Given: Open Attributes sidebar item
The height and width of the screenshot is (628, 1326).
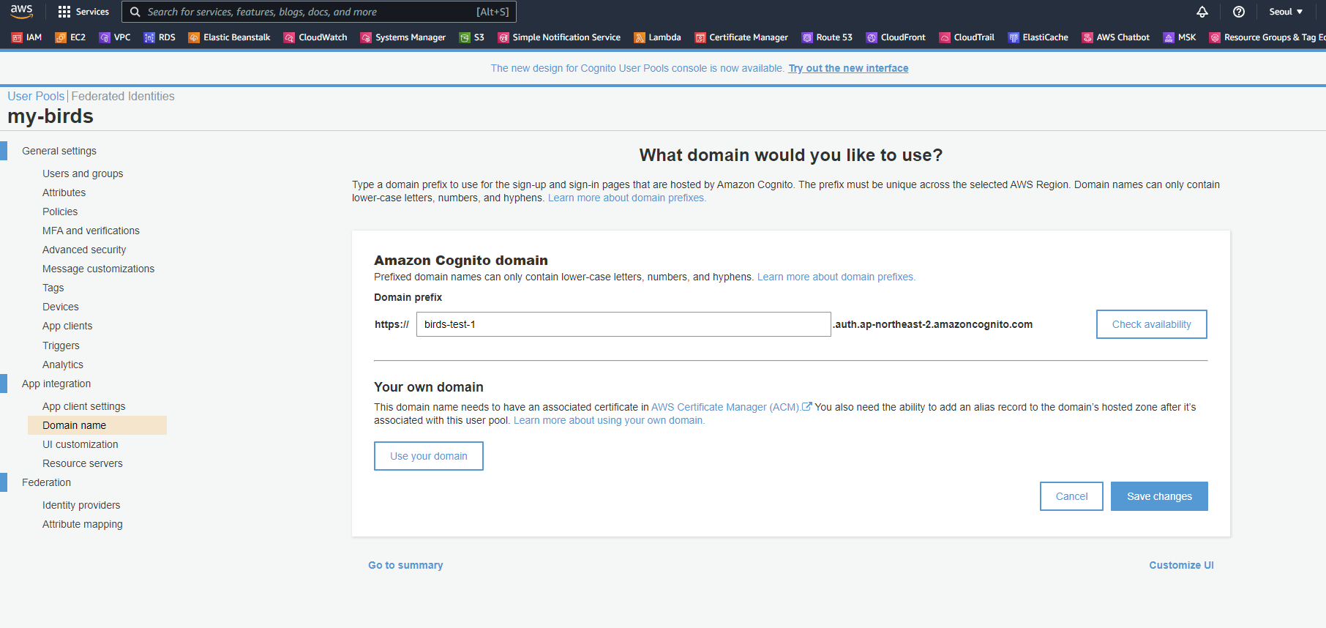Looking at the screenshot, I should pos(64,192).
